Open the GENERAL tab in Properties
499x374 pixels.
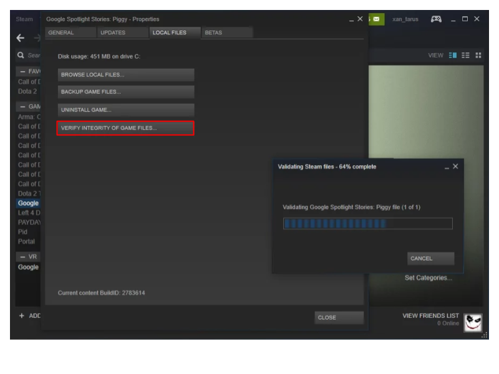[x=70, y=32]
